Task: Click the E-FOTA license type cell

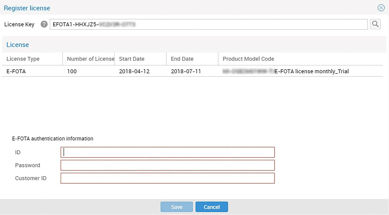Action: click(x=16, y=71)
